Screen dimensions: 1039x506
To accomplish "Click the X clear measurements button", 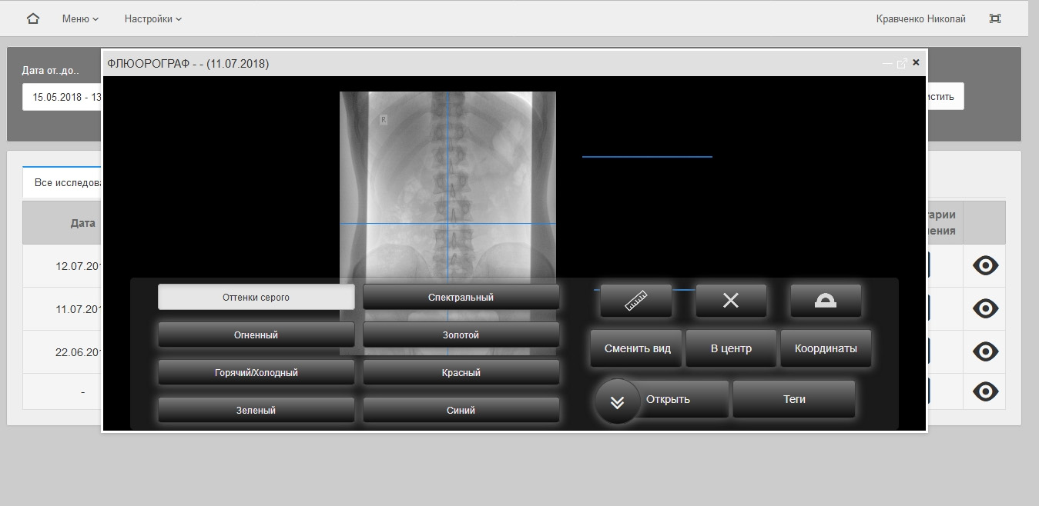I will click(x=731, y=301).
